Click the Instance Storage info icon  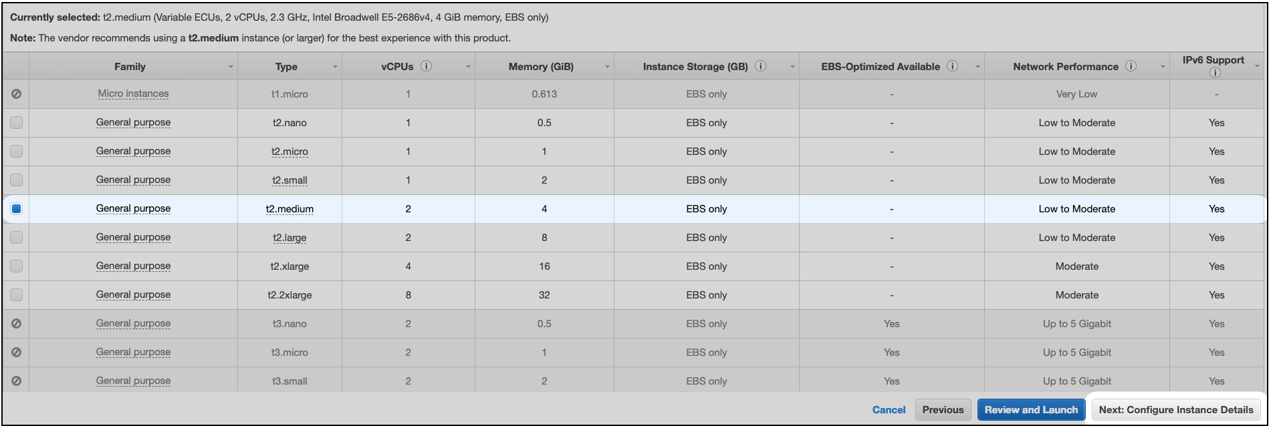tap(760, 65)
